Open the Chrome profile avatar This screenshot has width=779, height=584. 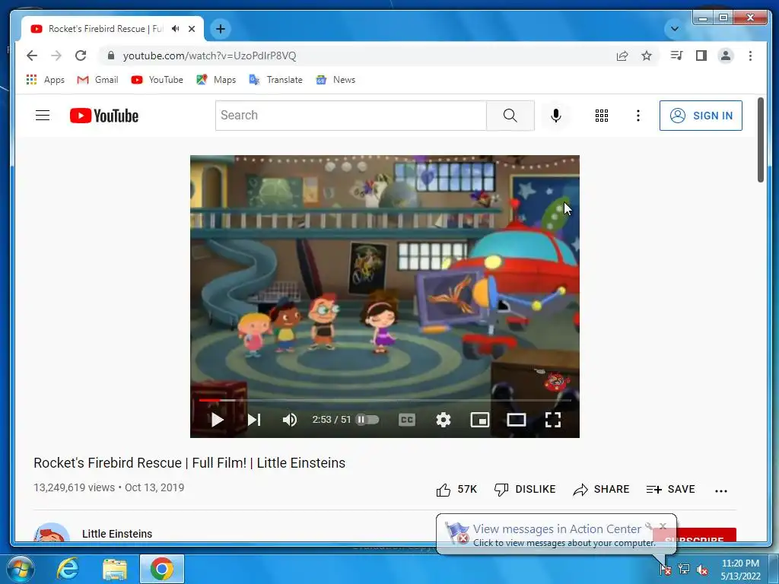(x=725, y=56)
